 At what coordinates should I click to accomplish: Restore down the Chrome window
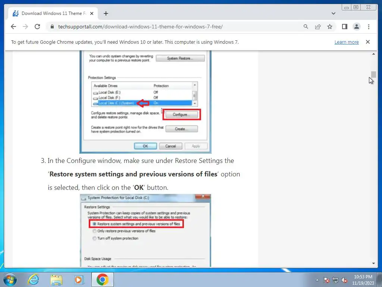[x=356, y=7]
